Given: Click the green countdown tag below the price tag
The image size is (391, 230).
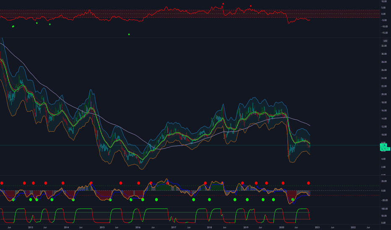Looking at the screenshot, I should [x=385, y=149].
